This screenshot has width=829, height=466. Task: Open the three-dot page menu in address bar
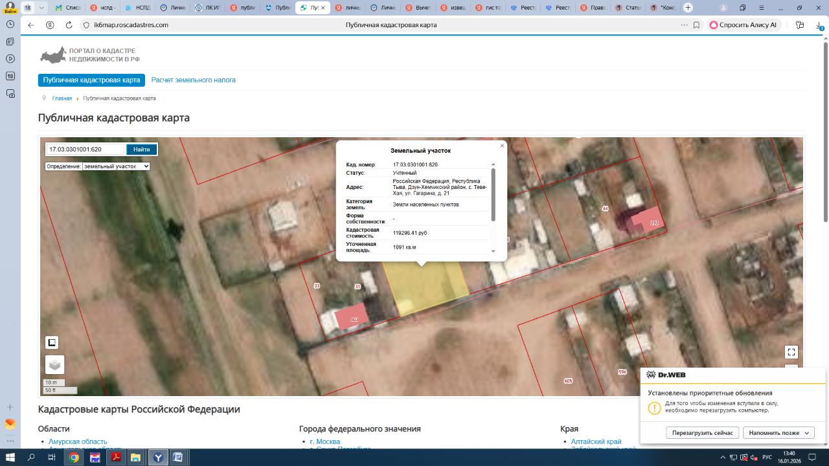684,25
